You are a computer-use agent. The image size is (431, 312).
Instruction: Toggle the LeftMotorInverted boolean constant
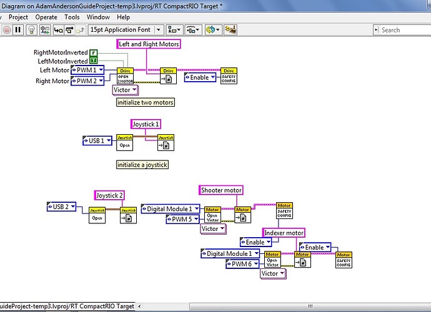click(94, 60)
